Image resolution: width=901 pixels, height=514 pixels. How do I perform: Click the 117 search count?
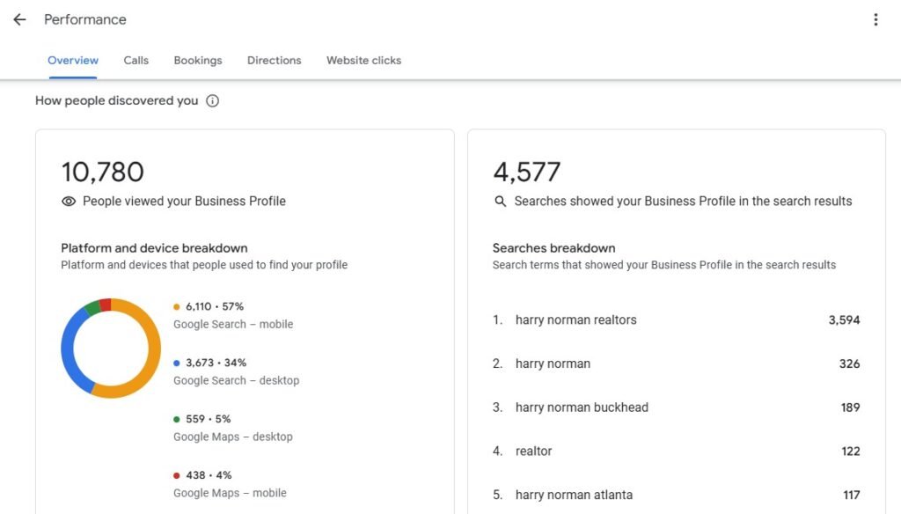tap(852, 495)
